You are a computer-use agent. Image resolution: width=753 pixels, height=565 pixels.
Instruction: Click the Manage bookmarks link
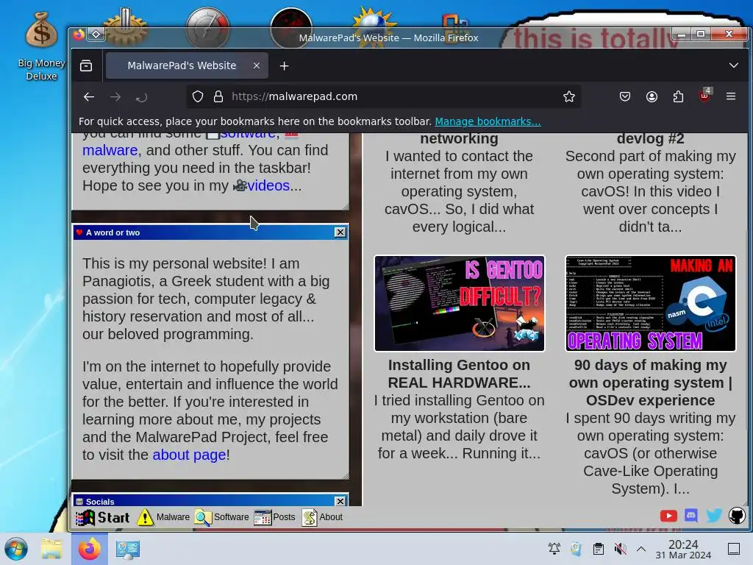488,121
